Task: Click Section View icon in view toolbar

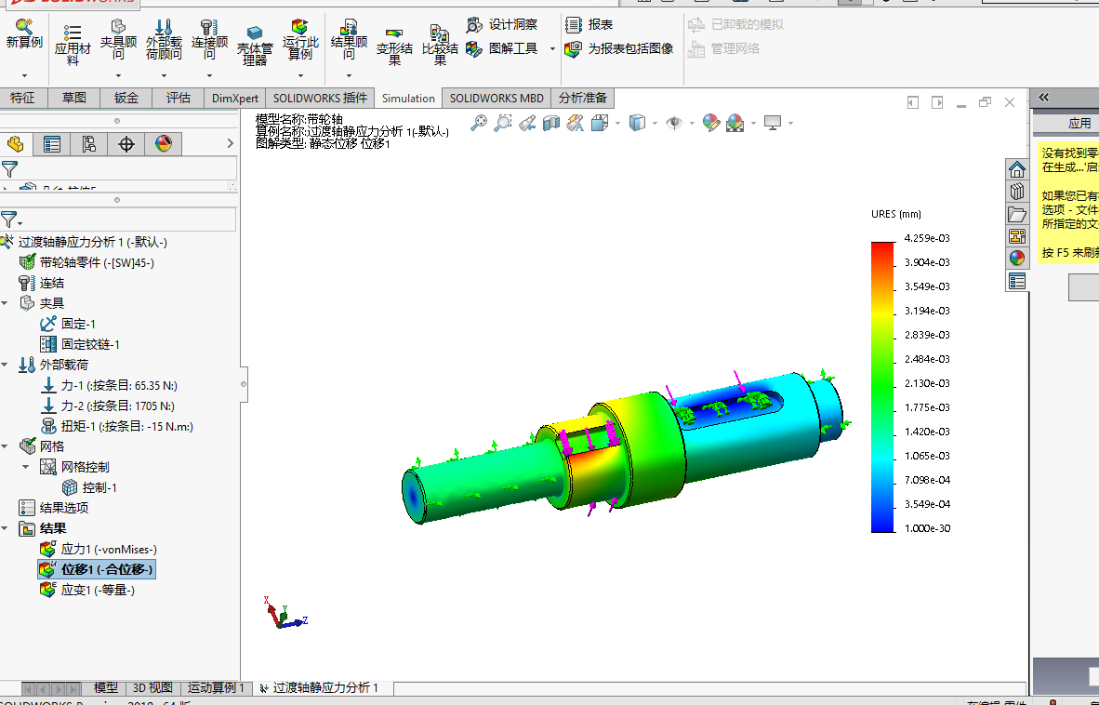Action: click(551, 124)
